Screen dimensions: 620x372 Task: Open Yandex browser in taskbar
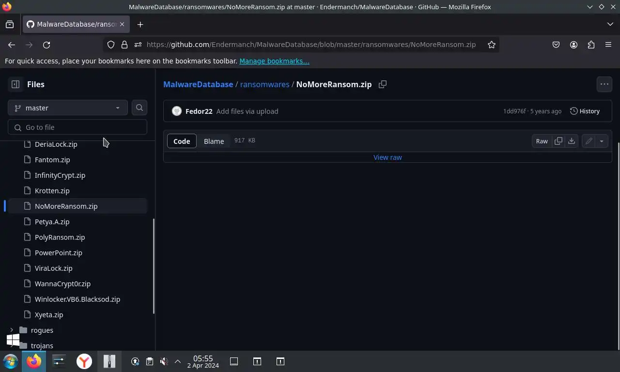click(x=84, y=361)
